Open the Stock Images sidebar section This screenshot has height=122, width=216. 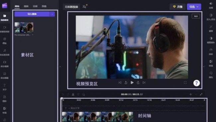click(5, 76)
